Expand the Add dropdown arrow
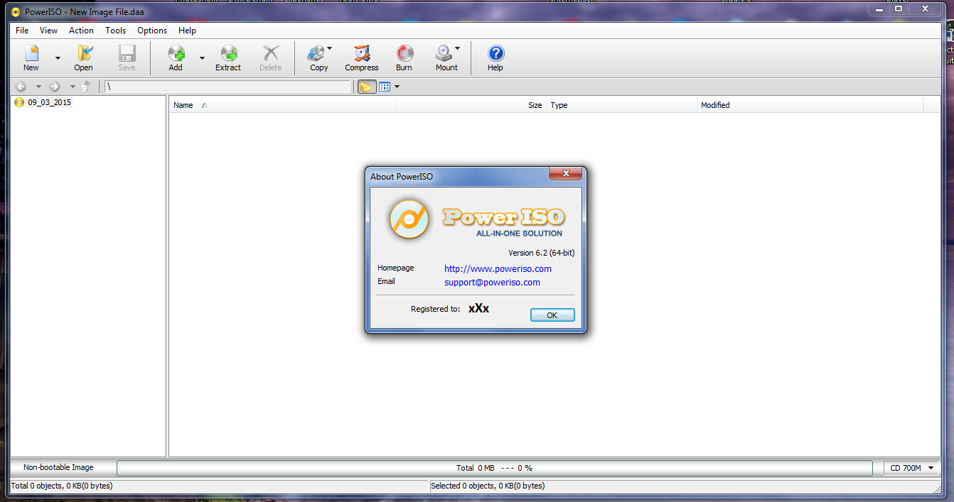The height and width of the screenshot is (502, 954). point(202,58)
